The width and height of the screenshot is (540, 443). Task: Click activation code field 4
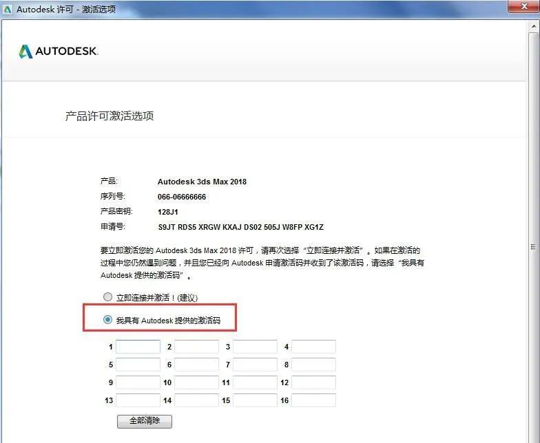(314, 347)
